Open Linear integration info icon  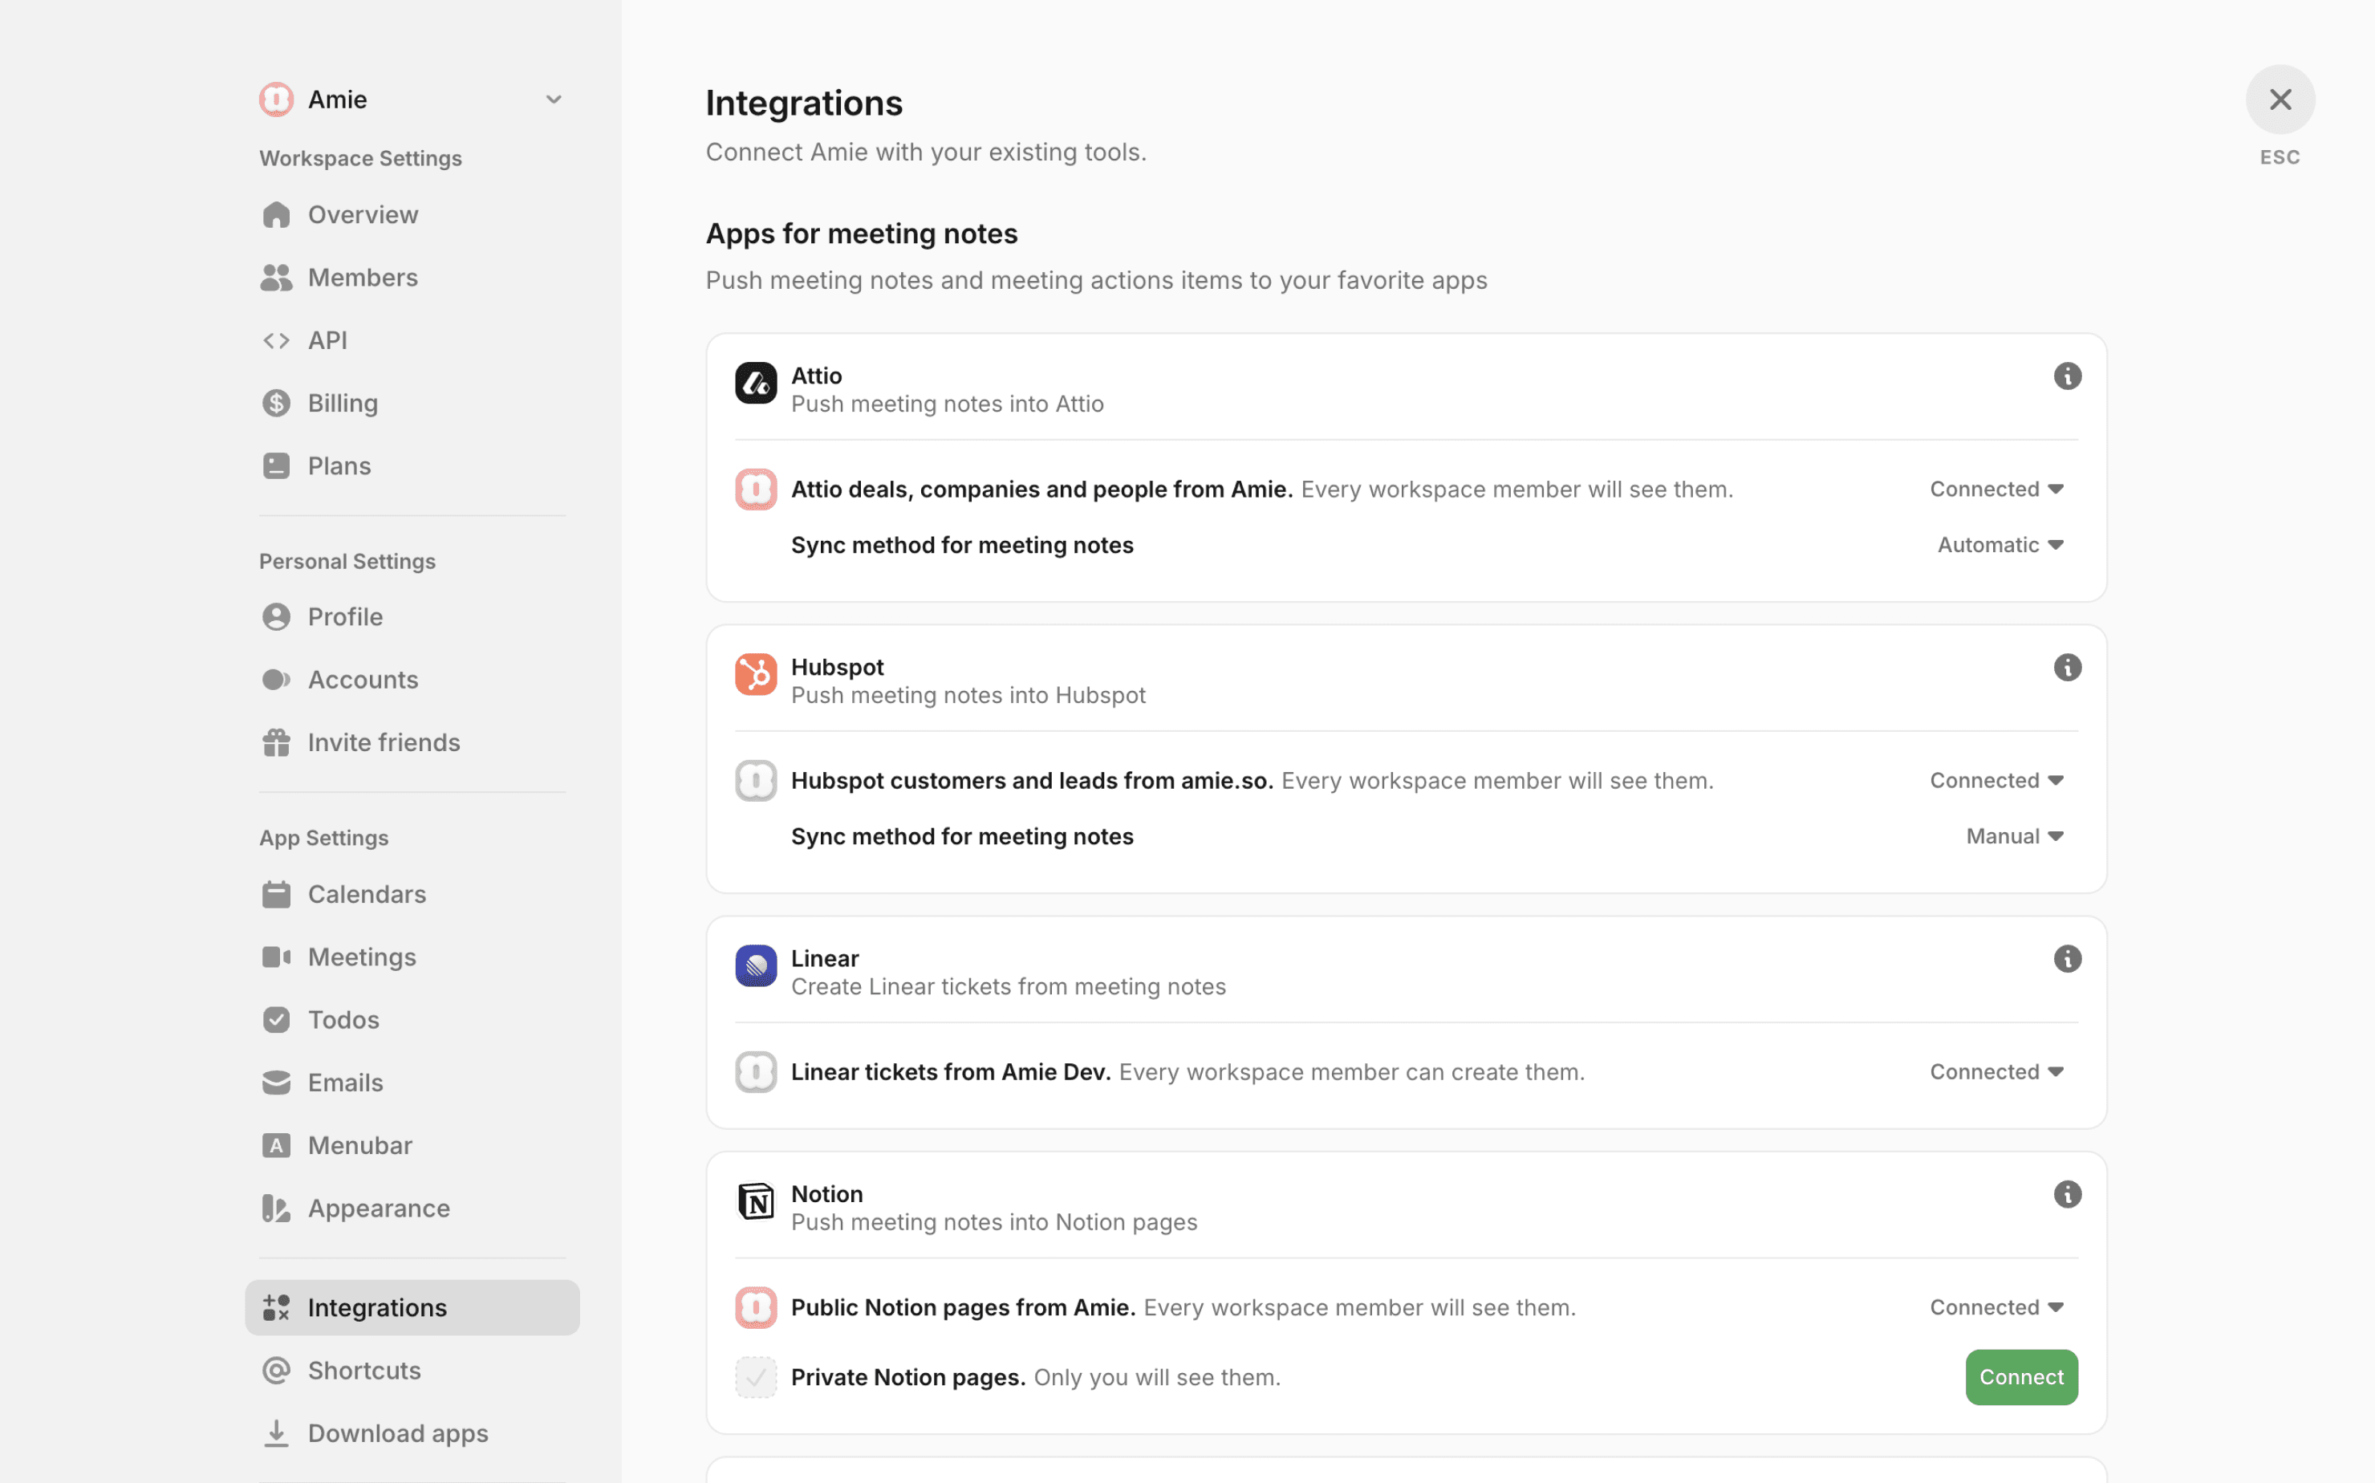pos(2067,958)
